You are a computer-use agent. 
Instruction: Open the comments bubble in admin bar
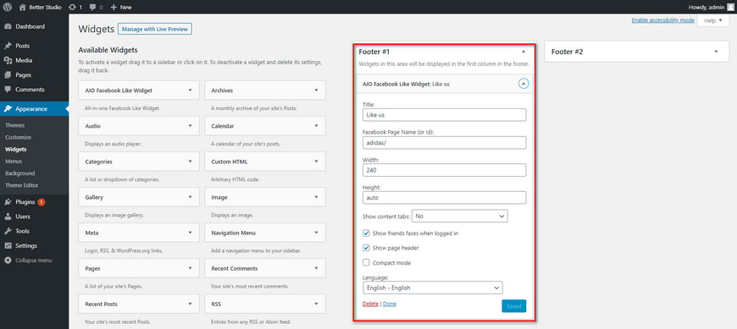[x=92, y=7]
